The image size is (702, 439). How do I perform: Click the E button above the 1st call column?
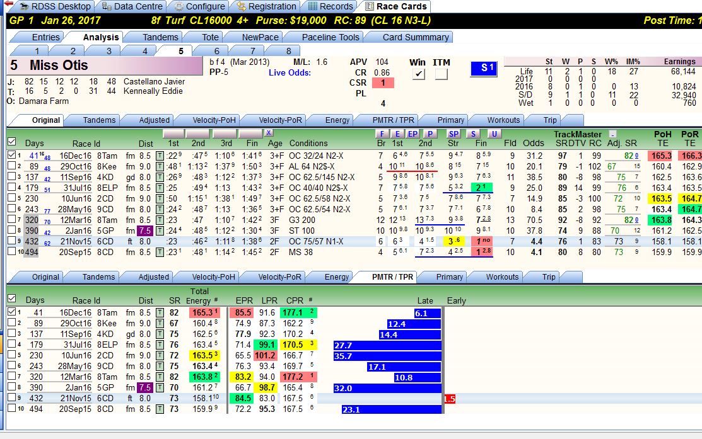pos(397,134)
